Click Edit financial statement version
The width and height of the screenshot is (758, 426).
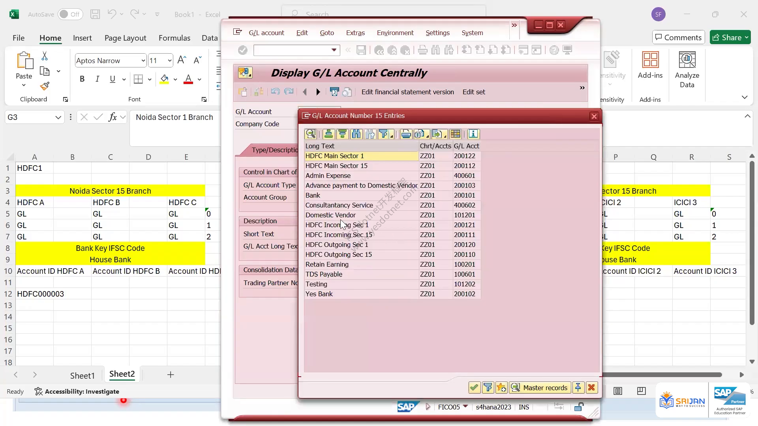tap(408, 92)
